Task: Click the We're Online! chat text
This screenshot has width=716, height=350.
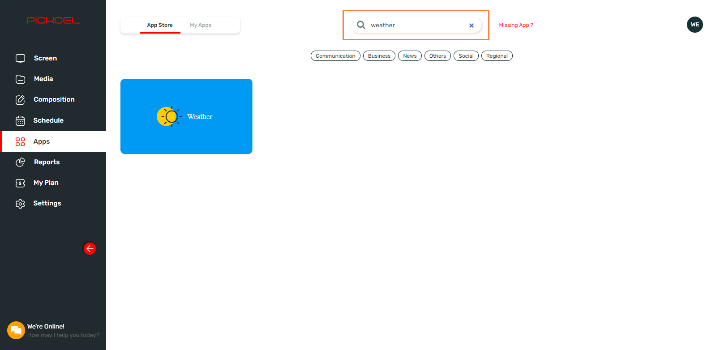Action: tap(46, 326)
